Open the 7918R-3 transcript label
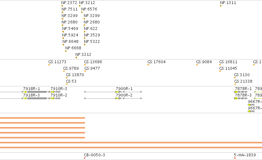262x160 pixels. click(x=31, y=95)
